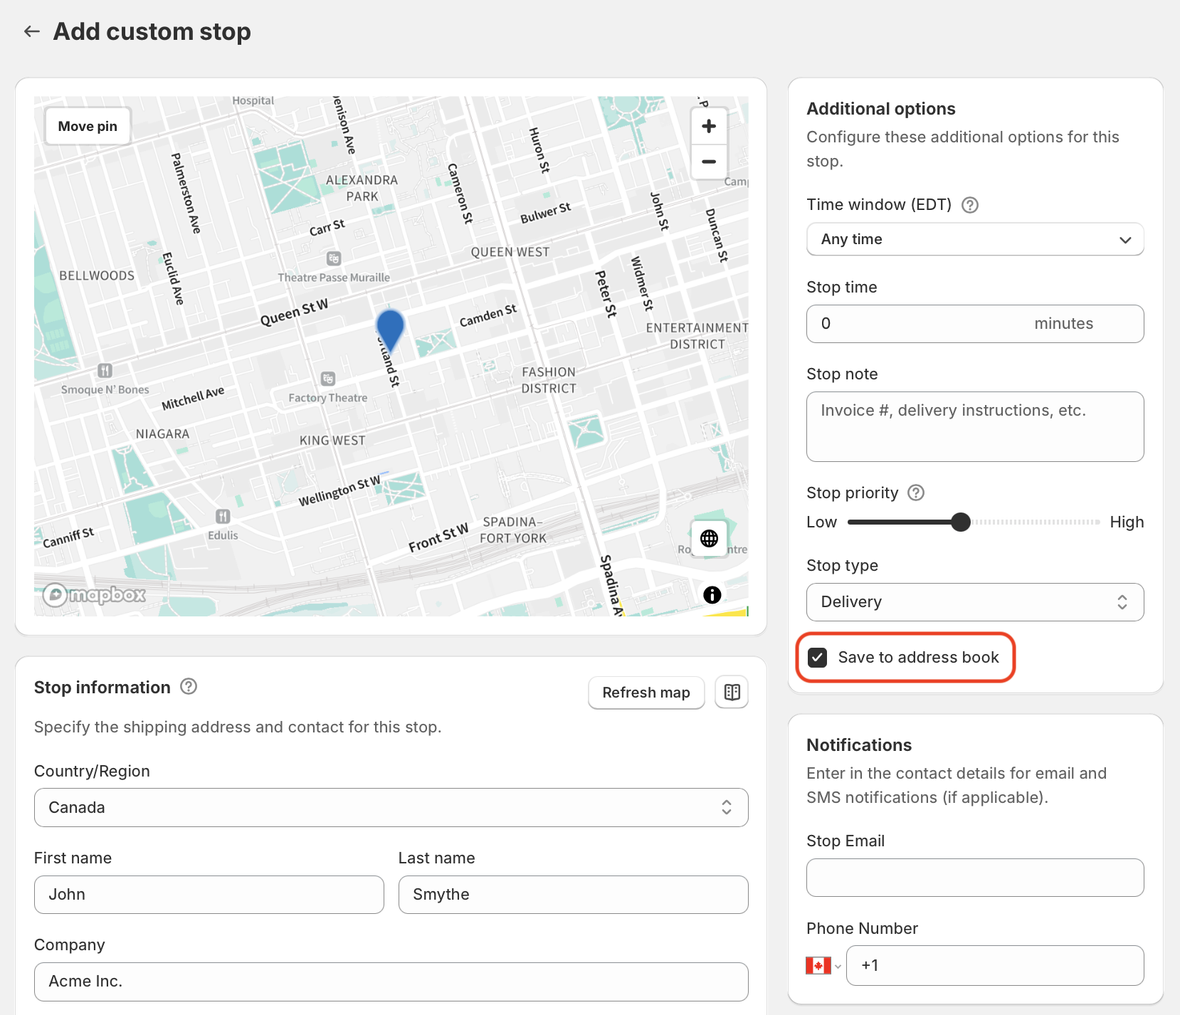This screenshot has height=1015, width=1180.
Task: Click the Stop Email field
Action: [975, 878]
